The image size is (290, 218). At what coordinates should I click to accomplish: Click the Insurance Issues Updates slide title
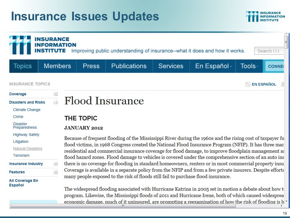click(85, 16)
